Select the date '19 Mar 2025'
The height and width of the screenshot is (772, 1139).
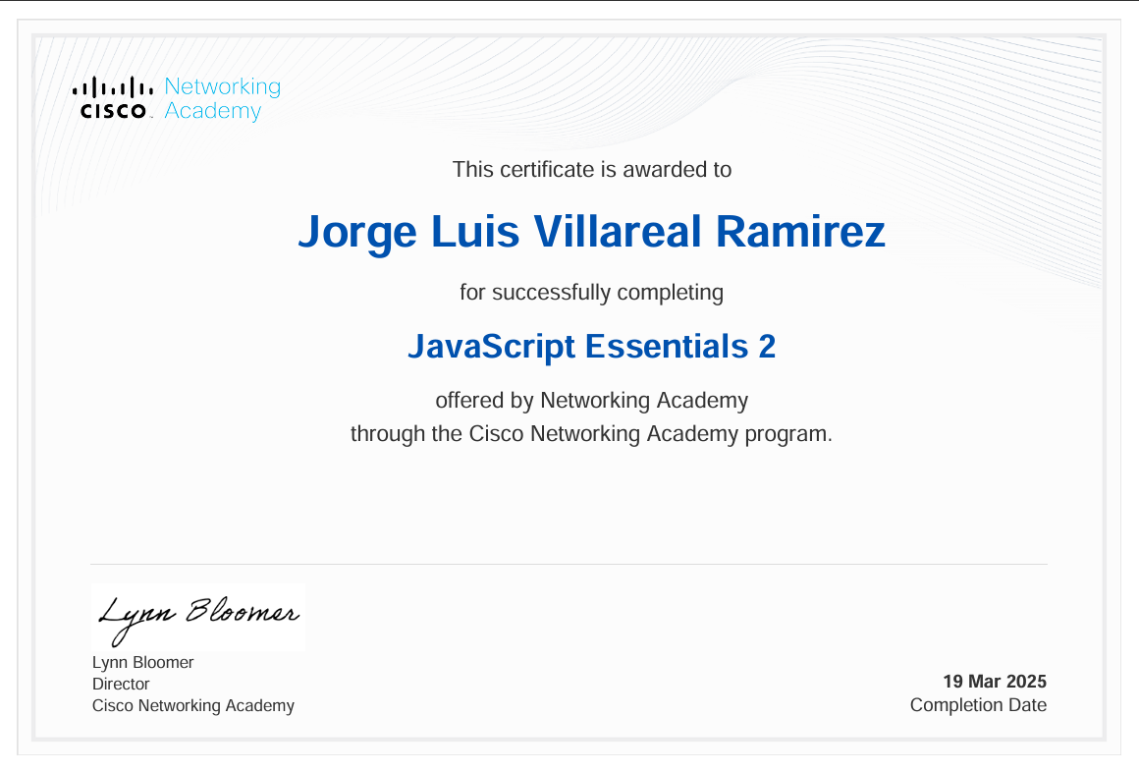pos(996,681)
